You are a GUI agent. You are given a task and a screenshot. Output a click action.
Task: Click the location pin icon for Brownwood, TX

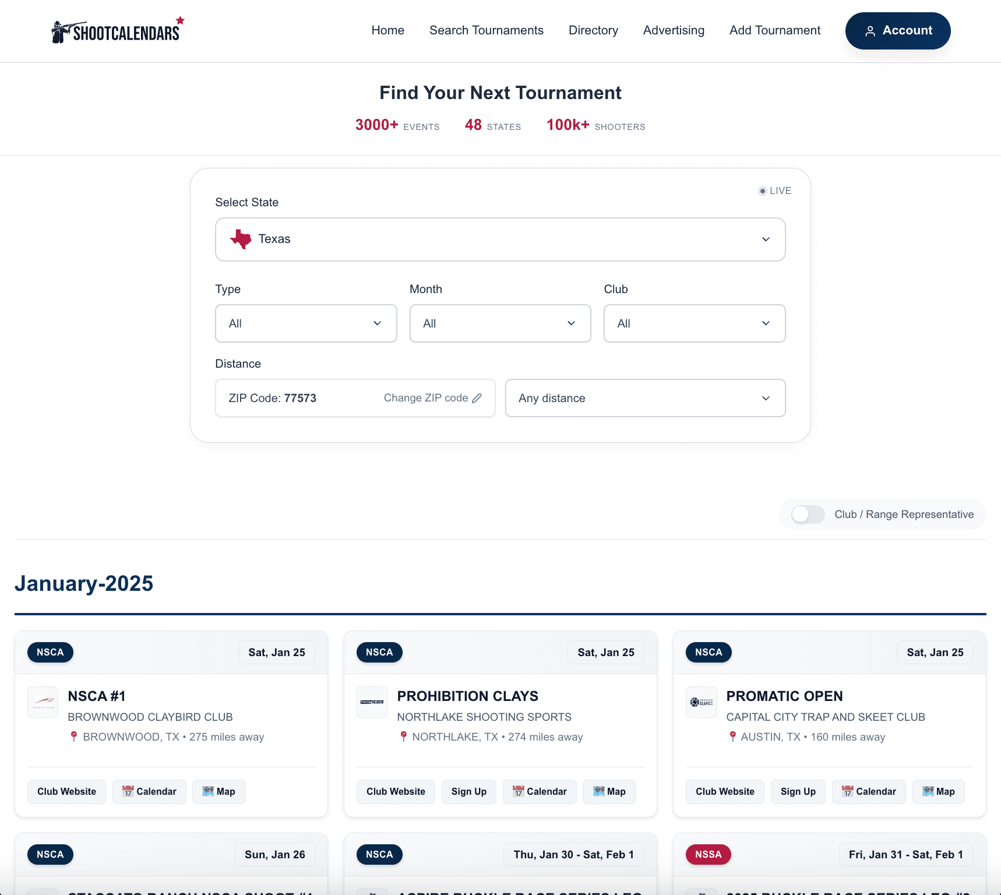click(x=73, y=737)
